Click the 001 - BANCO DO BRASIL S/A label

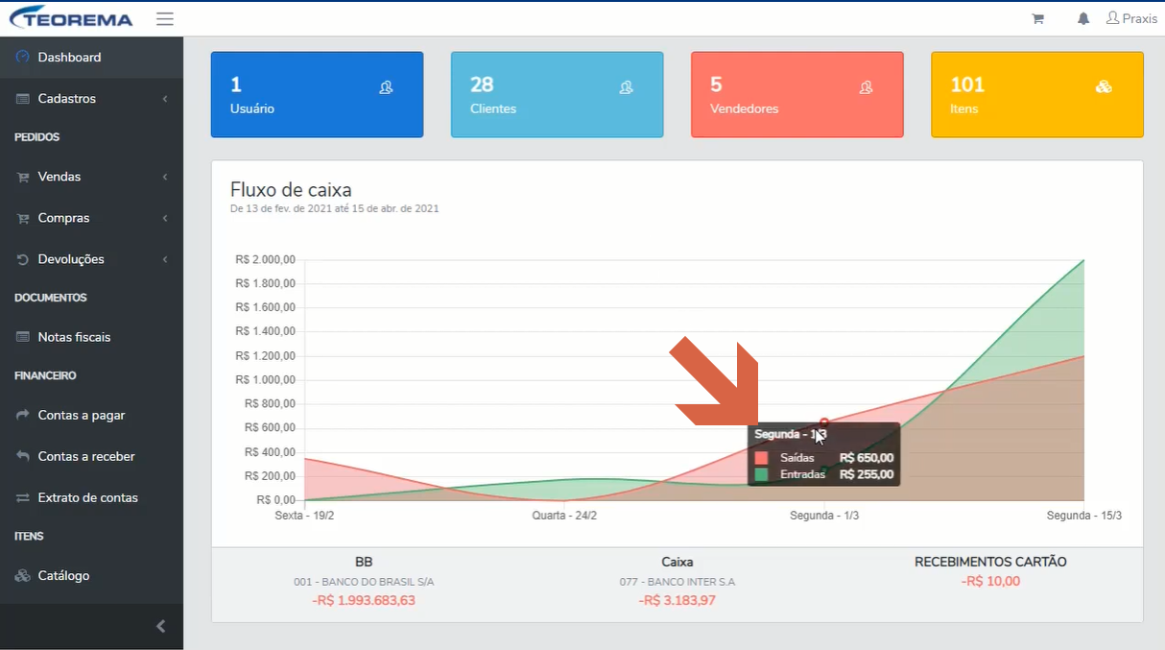(364, 582)
